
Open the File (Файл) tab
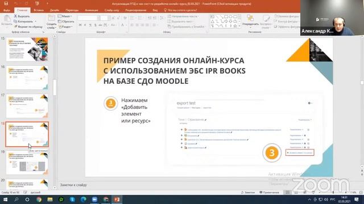7,10
